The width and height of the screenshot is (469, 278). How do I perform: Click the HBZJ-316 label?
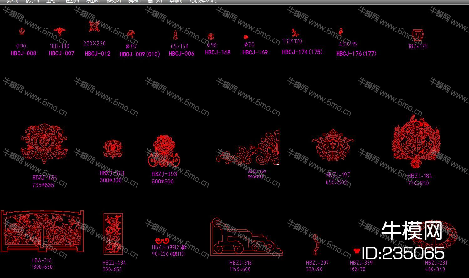[x=240, y=263]
